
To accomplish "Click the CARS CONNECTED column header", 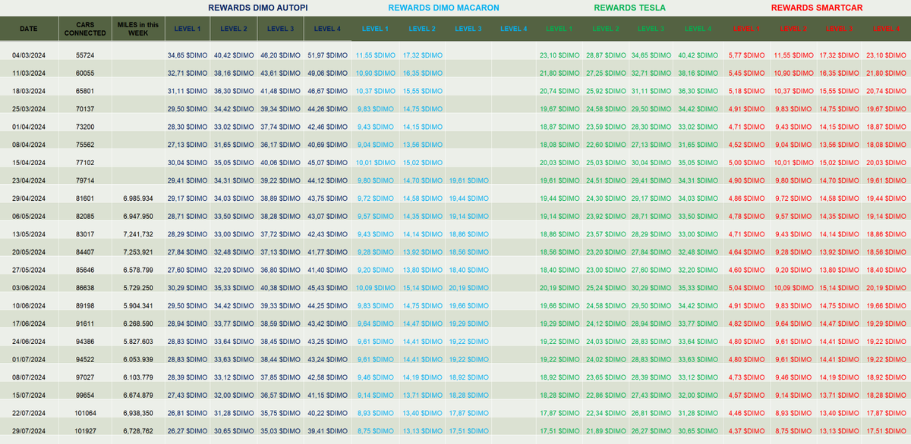I will 85,29.
